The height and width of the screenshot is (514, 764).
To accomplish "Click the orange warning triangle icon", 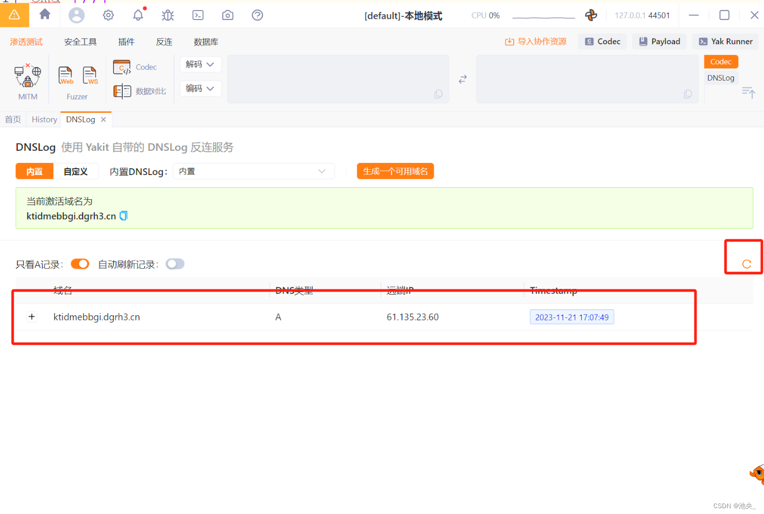I will click(x=14, y=15).
